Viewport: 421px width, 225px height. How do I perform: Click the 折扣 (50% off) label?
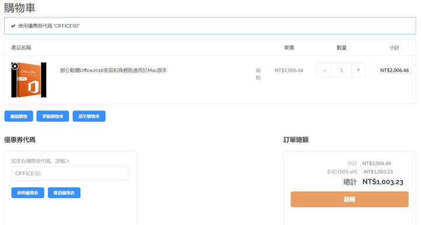click(342, 172)
